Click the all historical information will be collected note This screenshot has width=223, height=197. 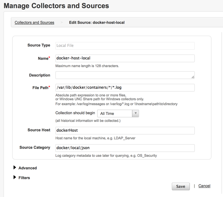[88, 121]
